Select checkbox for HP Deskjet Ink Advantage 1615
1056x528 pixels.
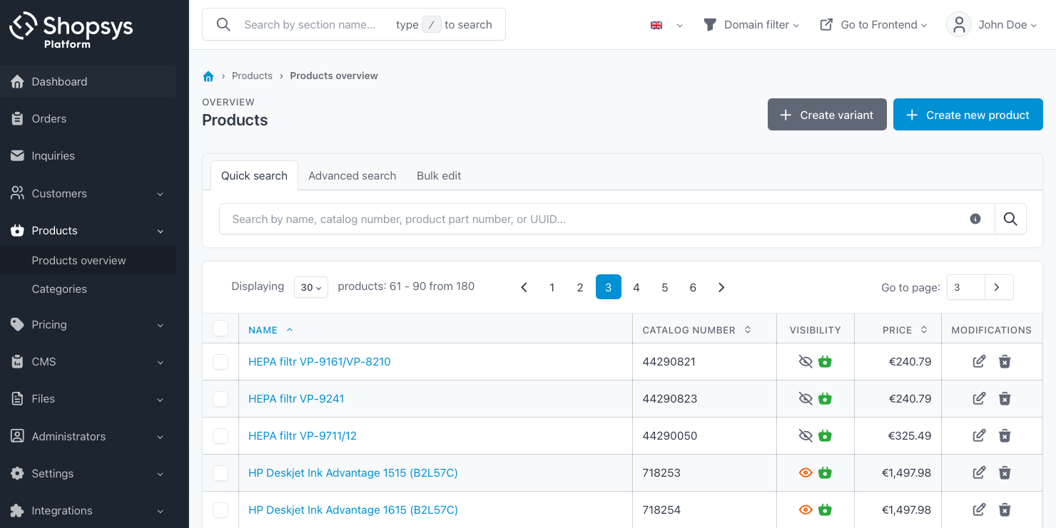tap(220, 510)
